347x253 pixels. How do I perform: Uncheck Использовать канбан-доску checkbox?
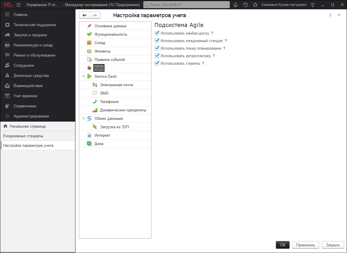point(157,33)
